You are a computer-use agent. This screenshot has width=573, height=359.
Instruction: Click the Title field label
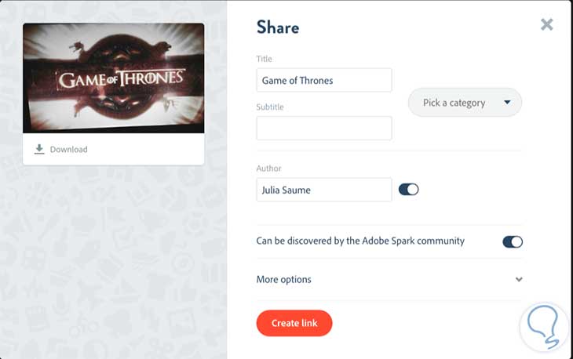265,59
